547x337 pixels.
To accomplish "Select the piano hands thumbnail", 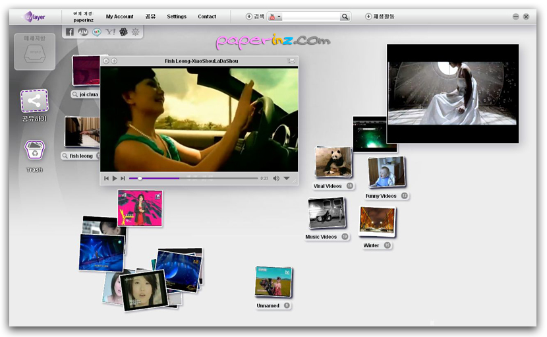I will (x=82, y=132).
